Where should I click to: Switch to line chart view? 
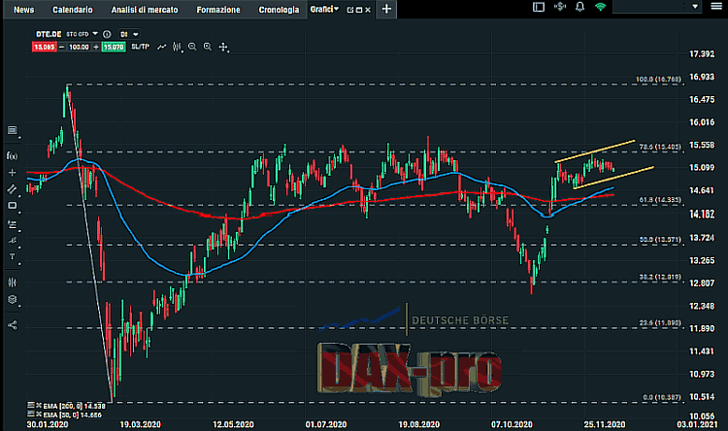point(161,47)
